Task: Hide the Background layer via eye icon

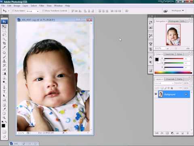Action: coord(156,94)
